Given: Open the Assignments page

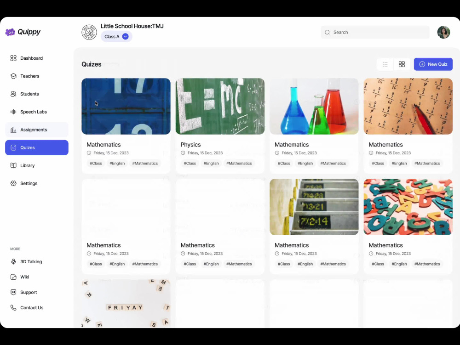Looking at the screenshot, I should point(37,130).
